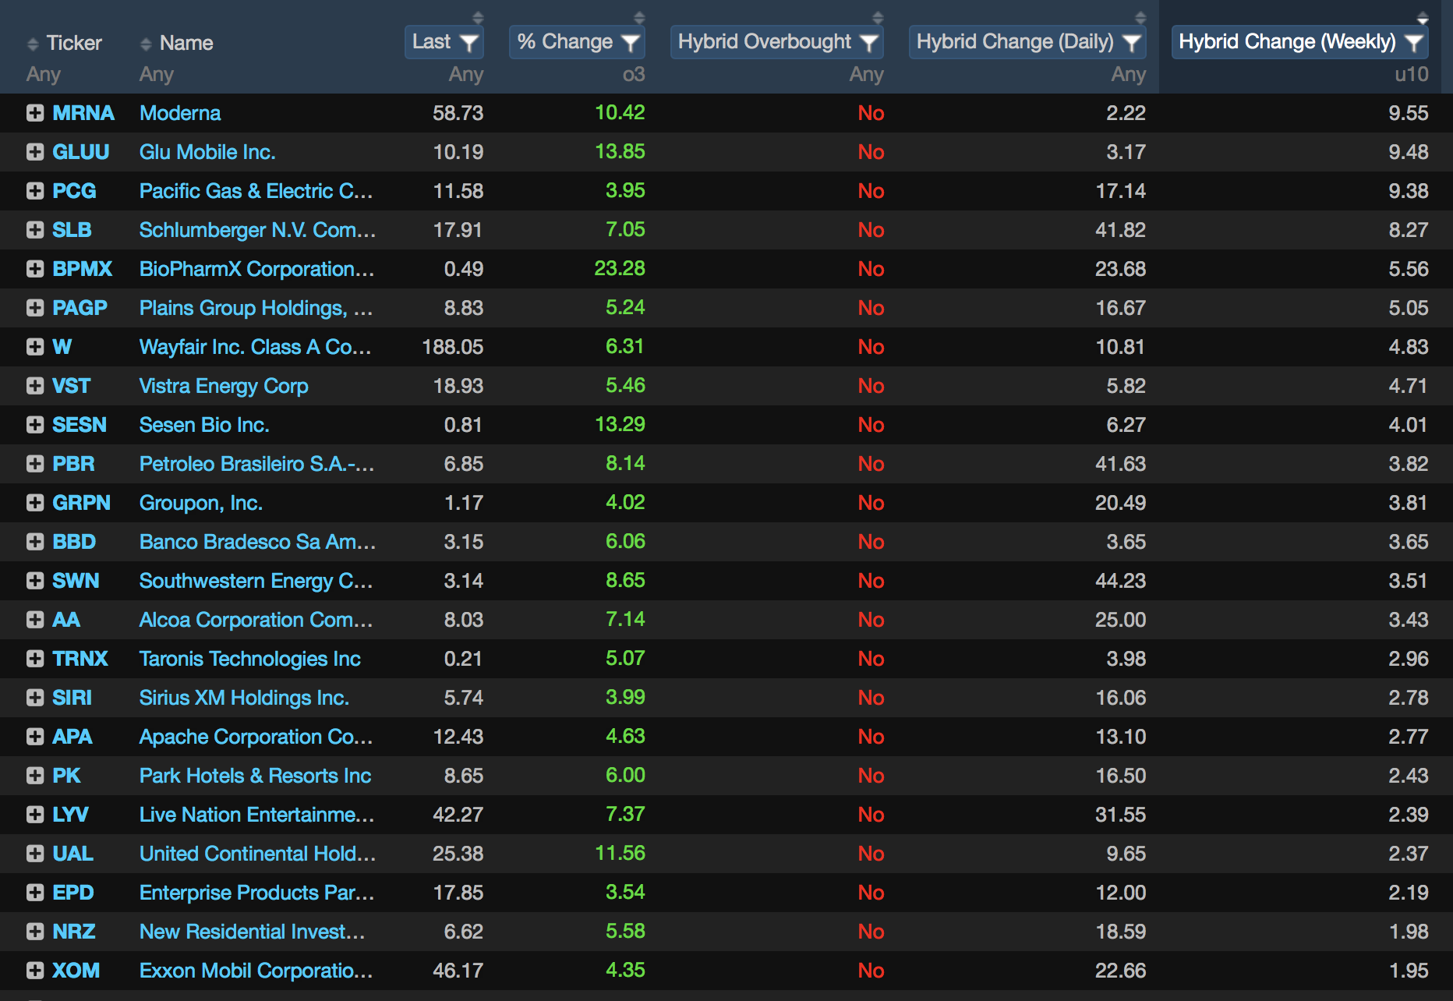Open filter icon on Hybrid Change (Weekly)
This screenshot has width=1453, height=1001.
[x=1413, y=42]
